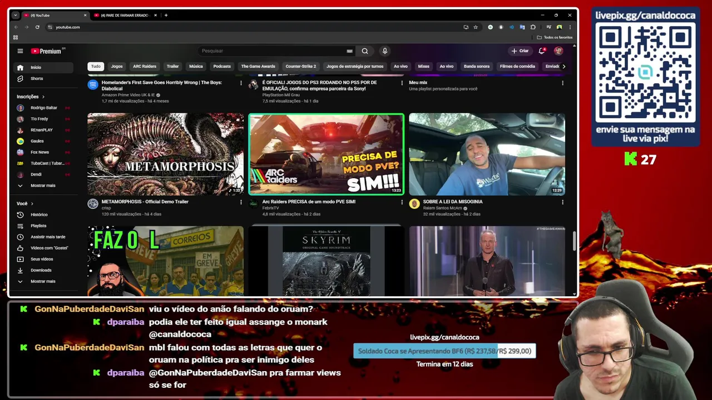Open Arc Raiders PRECISA DE MODO PVE thumbnail

327,154
